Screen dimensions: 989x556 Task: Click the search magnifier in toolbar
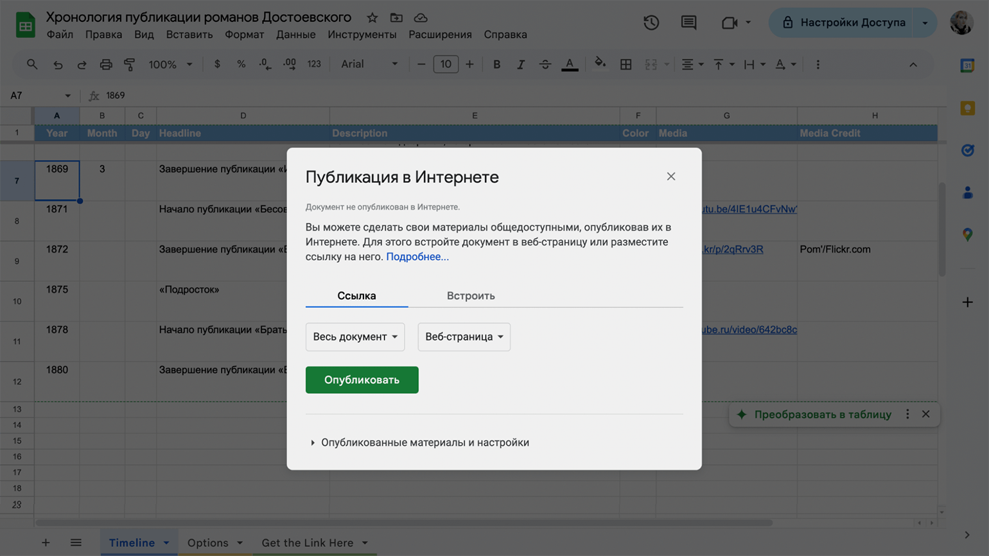pyautogui.click(x=31, y=64)
